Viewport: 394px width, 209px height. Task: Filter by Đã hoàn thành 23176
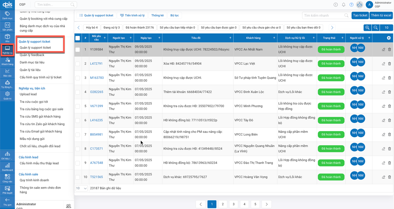point(140,28)
